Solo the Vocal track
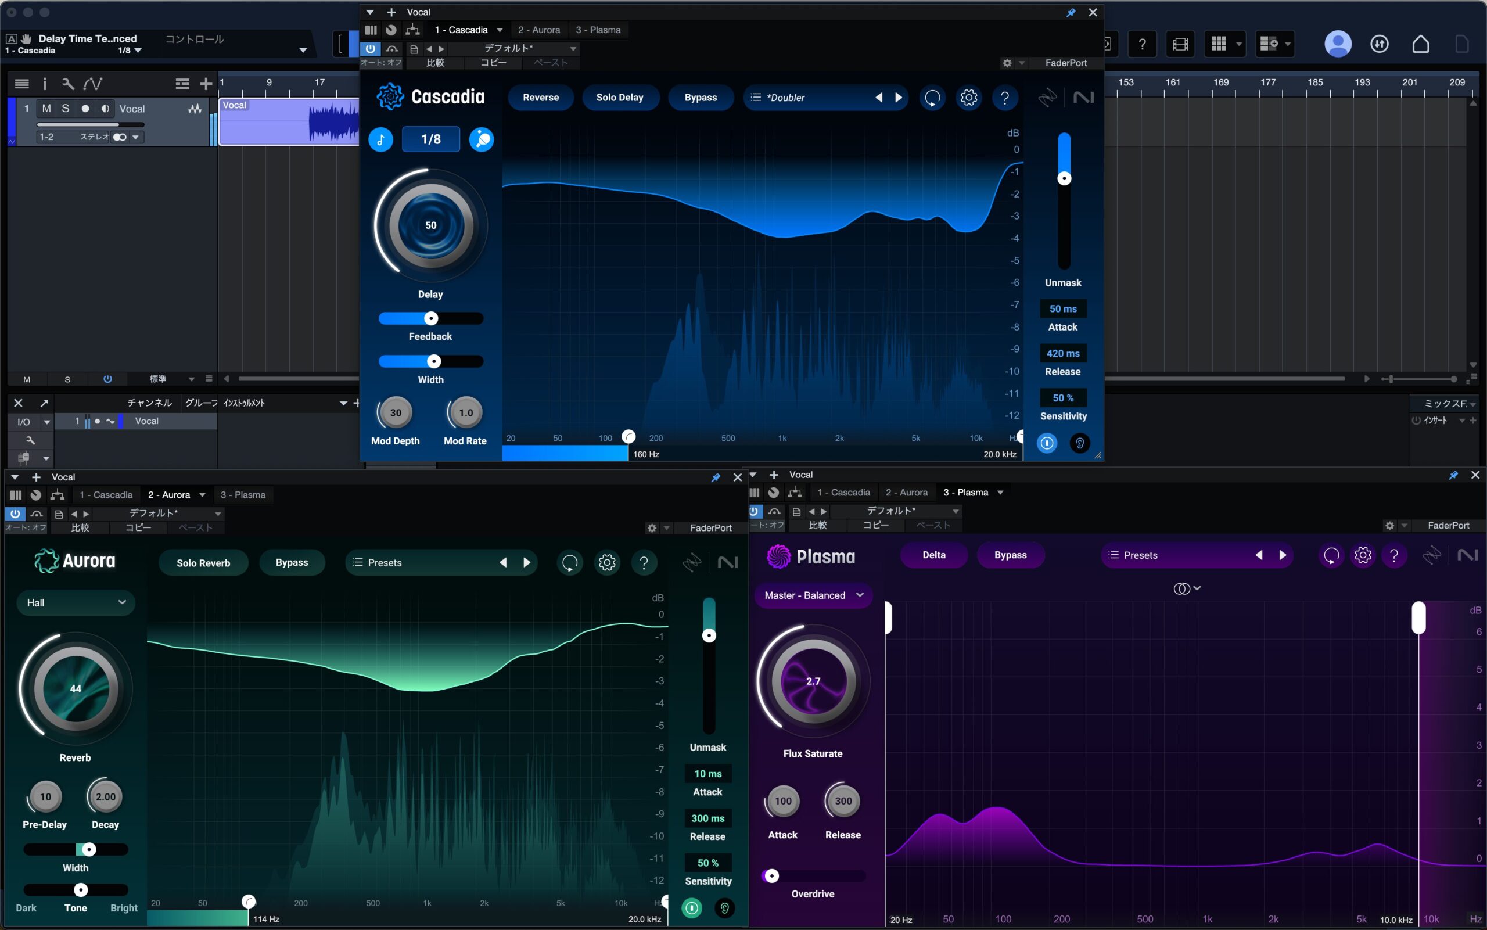 (65, 108)
